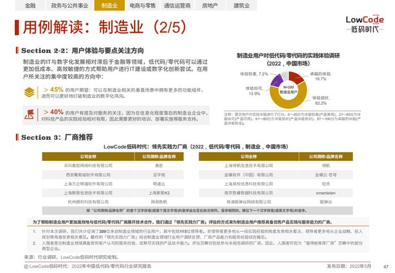The width and height of the screenshot is (395, 273).
Task: Click the stacked layers icon beside 45%
Action: [29, 92]
